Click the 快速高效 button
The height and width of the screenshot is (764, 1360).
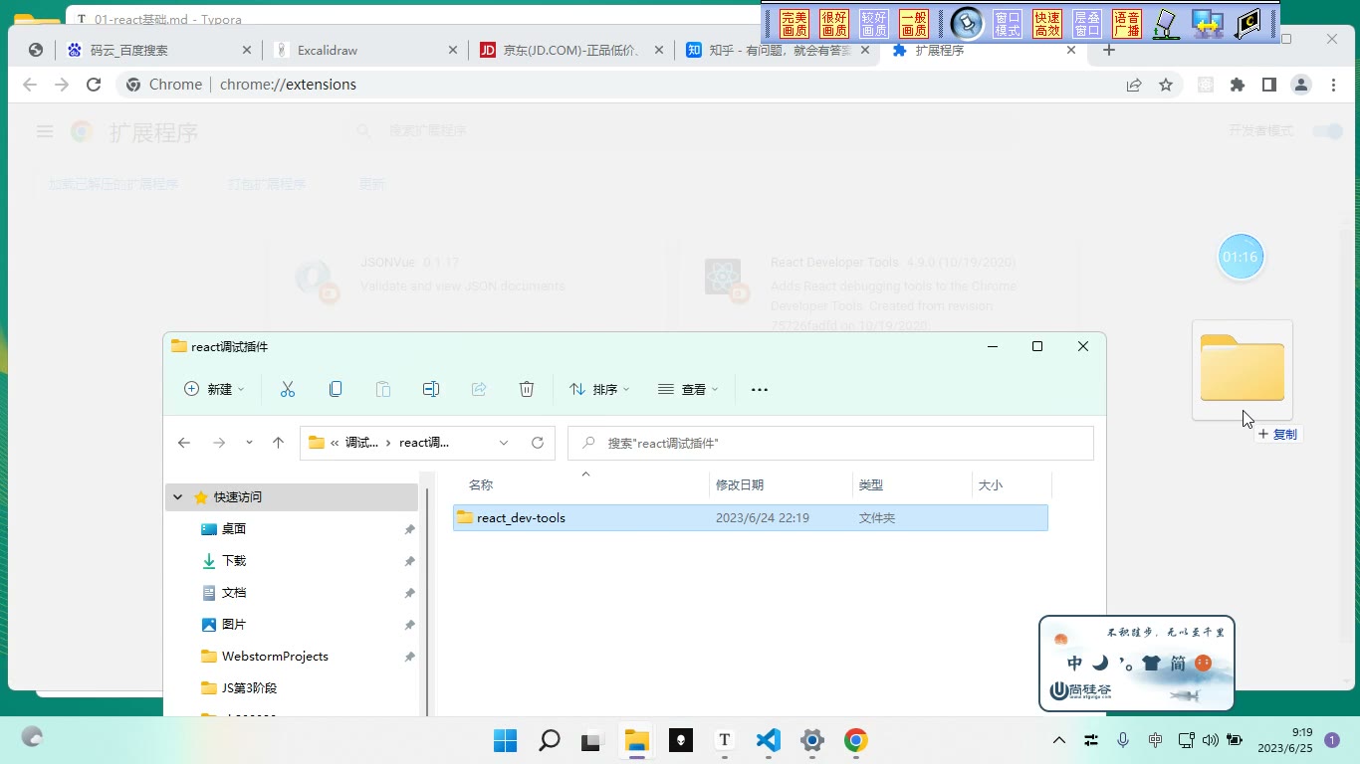[x=1047, y=24]
